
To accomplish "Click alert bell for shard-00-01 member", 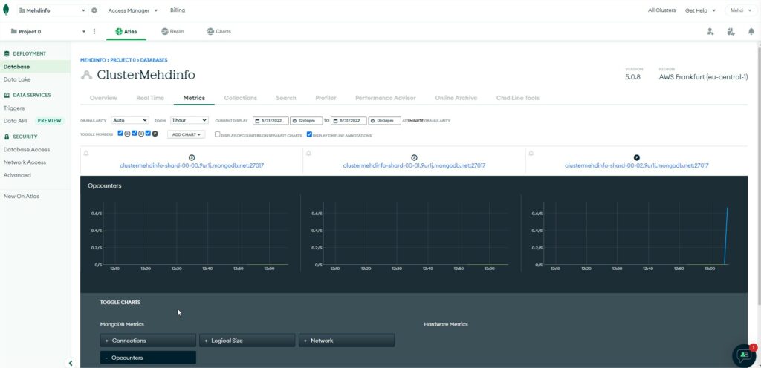I will (x=308, y=153).
